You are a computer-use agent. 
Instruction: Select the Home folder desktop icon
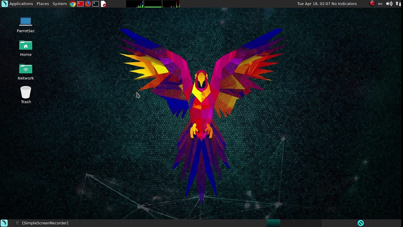click(x=26, y=49)
